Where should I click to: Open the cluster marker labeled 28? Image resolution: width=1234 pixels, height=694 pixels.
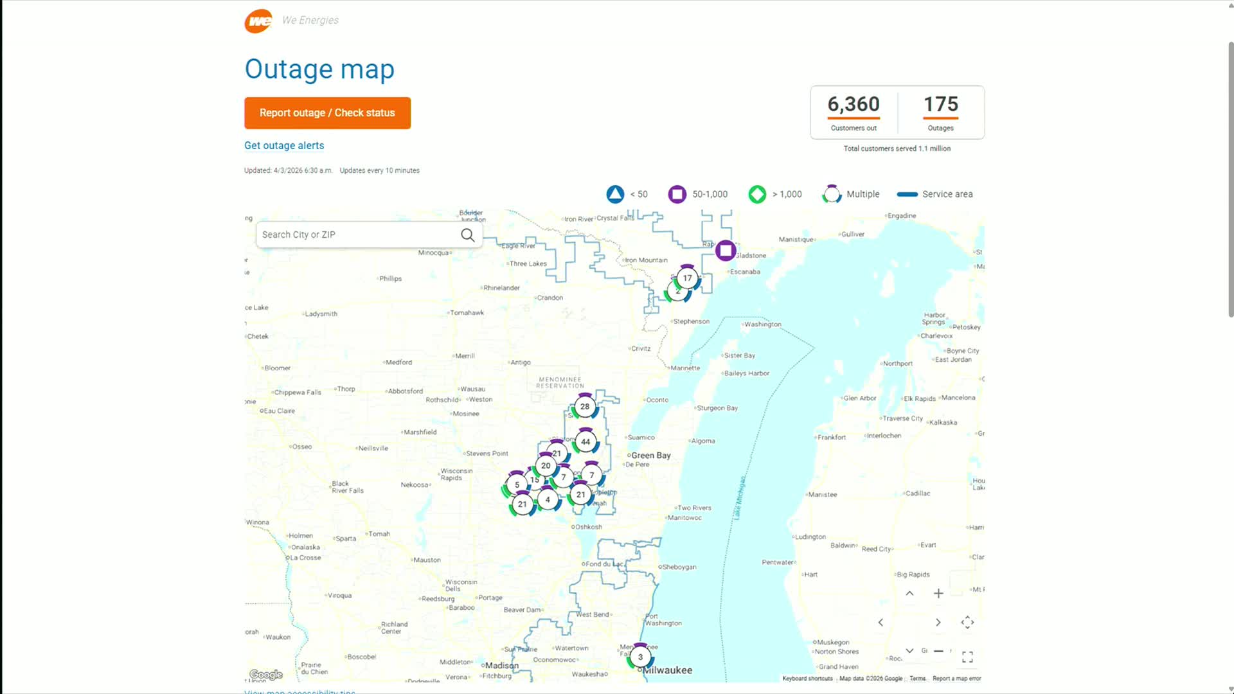585,406
